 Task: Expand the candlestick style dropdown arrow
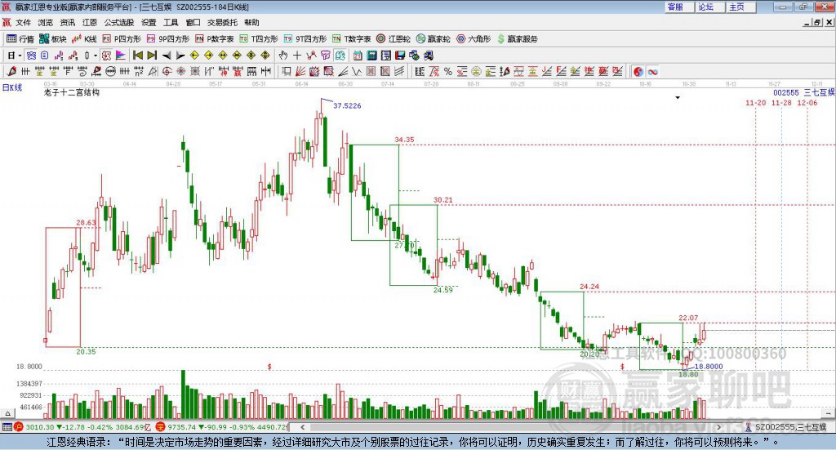click(96, 56)
